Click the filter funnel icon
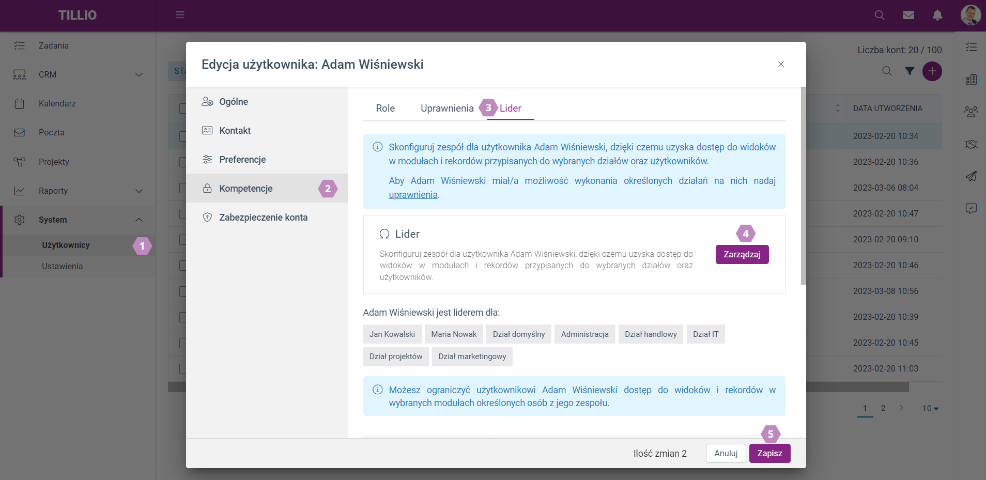Image resolution: width=986 pixels, height=480 pixels. (910, 71)
